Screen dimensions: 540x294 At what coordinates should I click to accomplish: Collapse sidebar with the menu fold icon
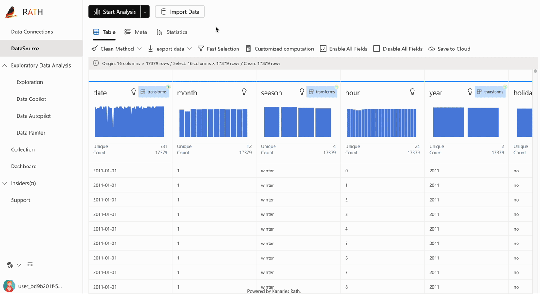[30, 265]
